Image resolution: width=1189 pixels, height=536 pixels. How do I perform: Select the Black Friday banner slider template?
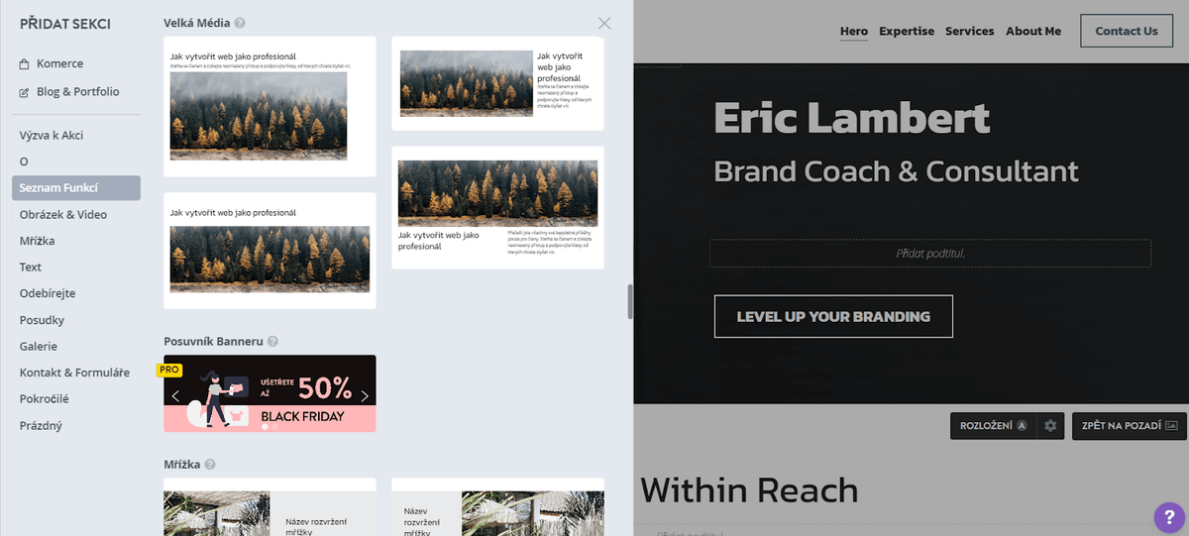click(x=270, y=393)
